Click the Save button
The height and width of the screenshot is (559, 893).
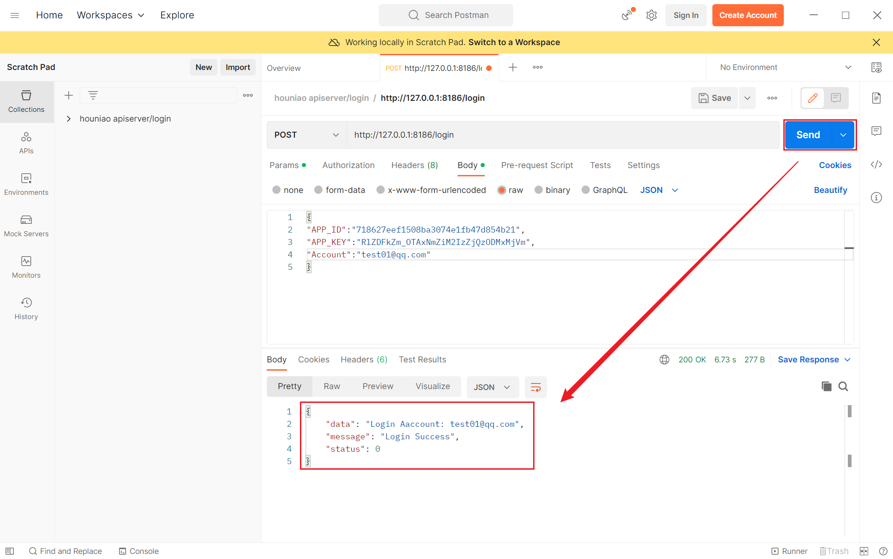pyautogui.click(x=715, y=98)
